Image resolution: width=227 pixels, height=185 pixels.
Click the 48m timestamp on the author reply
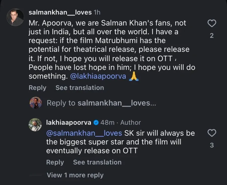click(107, 123)
